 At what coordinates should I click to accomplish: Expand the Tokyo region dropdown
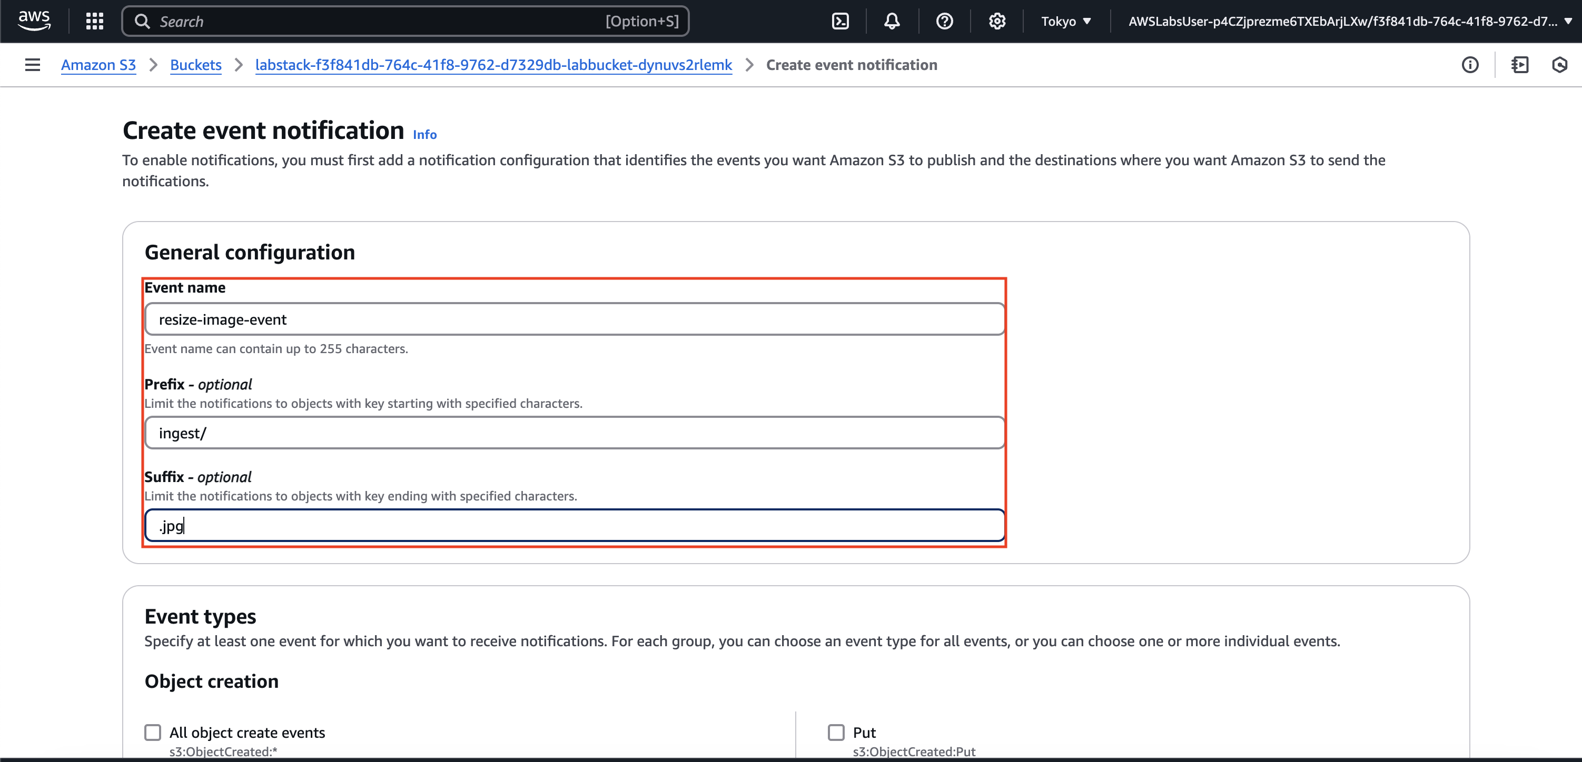tap(1065, 22)
